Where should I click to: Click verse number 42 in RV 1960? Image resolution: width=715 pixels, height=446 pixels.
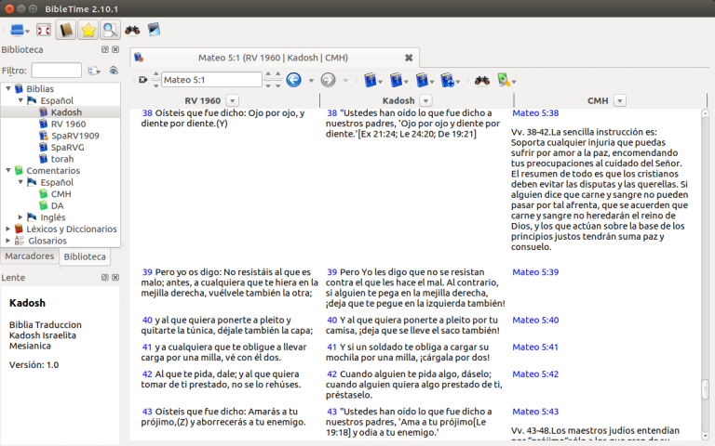tap(147, 374)
